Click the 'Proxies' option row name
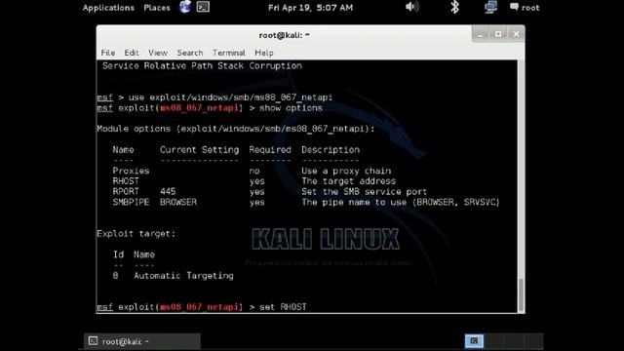This screenshot has height=351, width=624. pyautogui.click(x=131, y=171)
